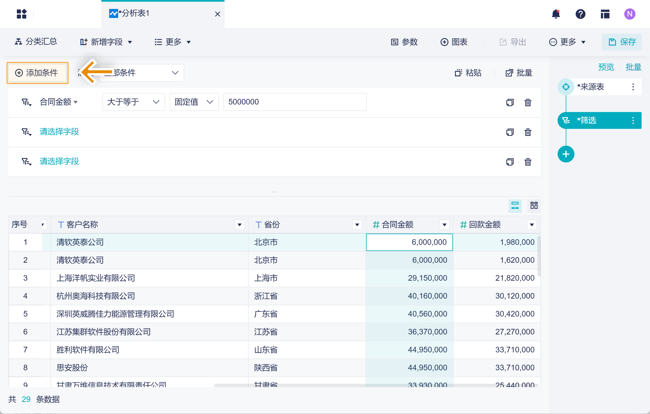The width and height of the screenshot is (650, 414).
Task: Open the 客户名称 column header dropdown arrow
Action: tap(240, 225)
